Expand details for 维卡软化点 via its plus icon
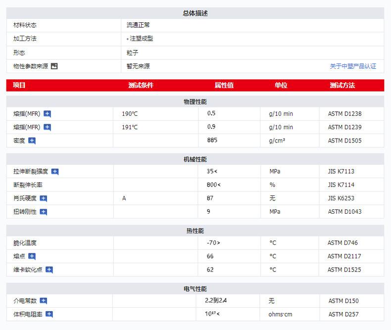The height and width of the screenshot is (330, 391). pos(49,270)
